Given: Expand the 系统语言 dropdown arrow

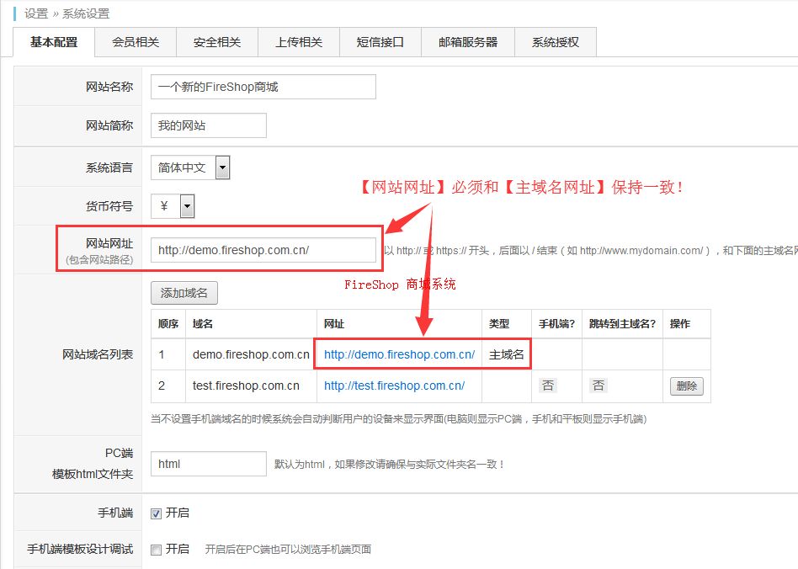Looking at the screenshot, I should pyautogui.click(x=223, y=168).
